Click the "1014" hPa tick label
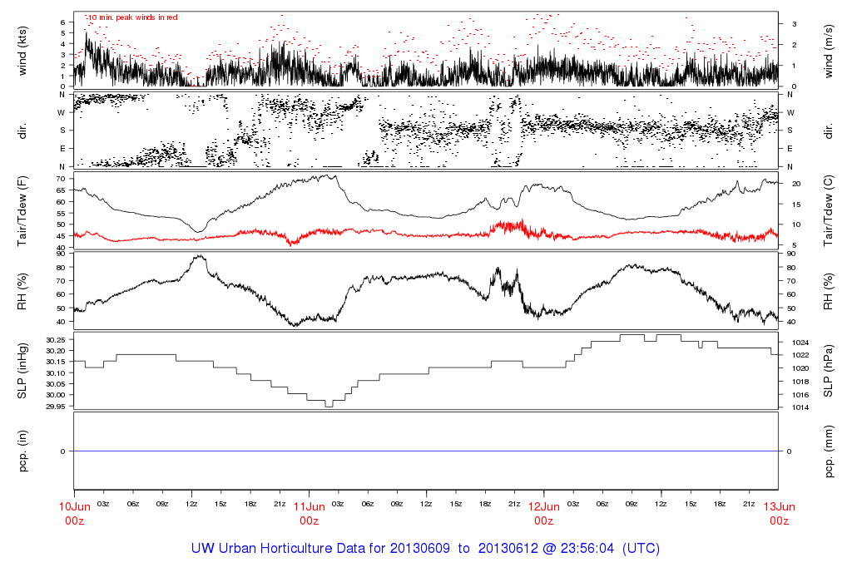 (x=800, y=407)
